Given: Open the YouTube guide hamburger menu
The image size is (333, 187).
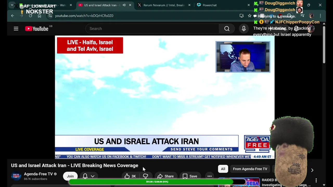Looking at the screenshot, I should click(x=16, y=29).
